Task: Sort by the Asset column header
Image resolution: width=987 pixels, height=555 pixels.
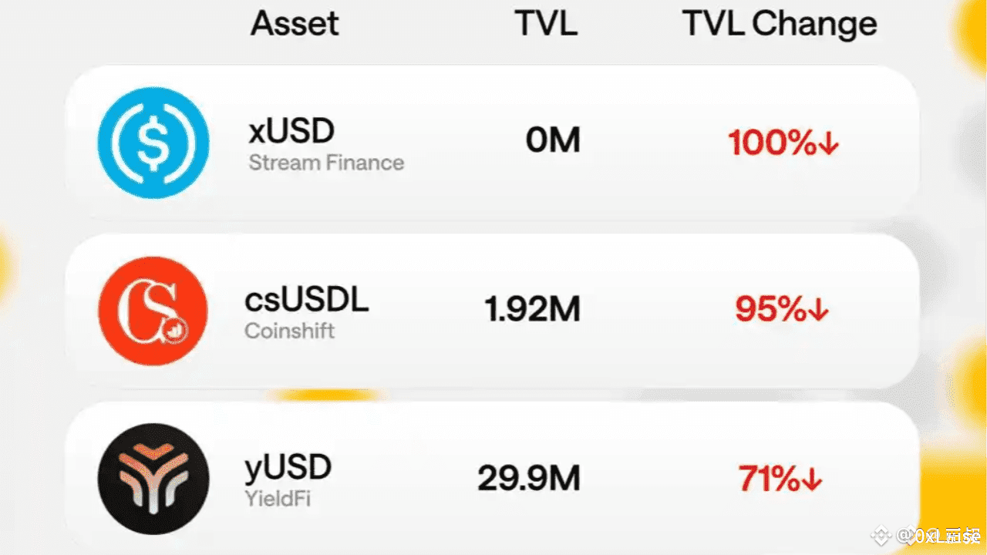Action: (x=295, y=24)
